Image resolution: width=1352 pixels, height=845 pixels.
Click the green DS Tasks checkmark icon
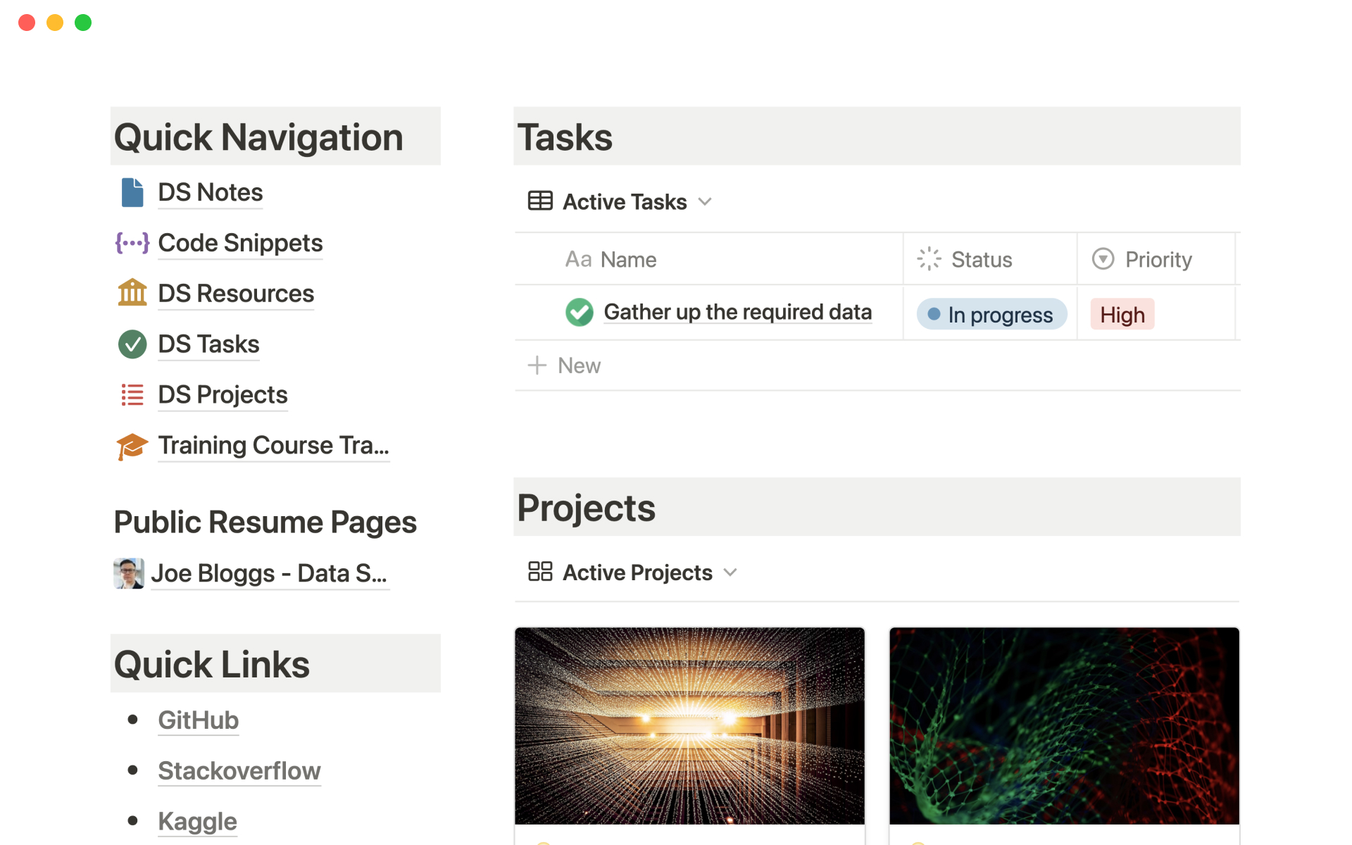point(132,344)
